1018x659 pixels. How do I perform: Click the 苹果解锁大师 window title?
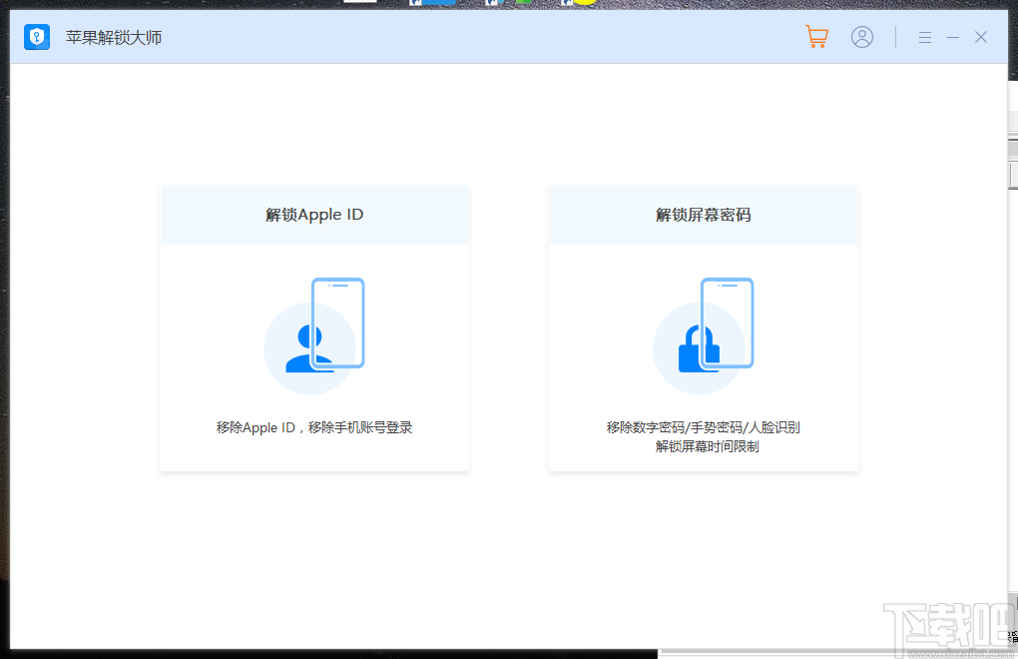[x=114, y=38]
